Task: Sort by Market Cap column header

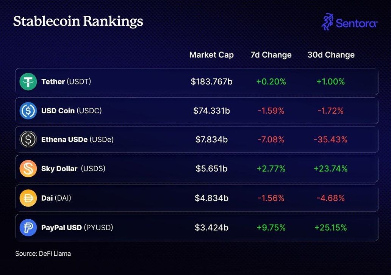Action: (x=211, y=55)
